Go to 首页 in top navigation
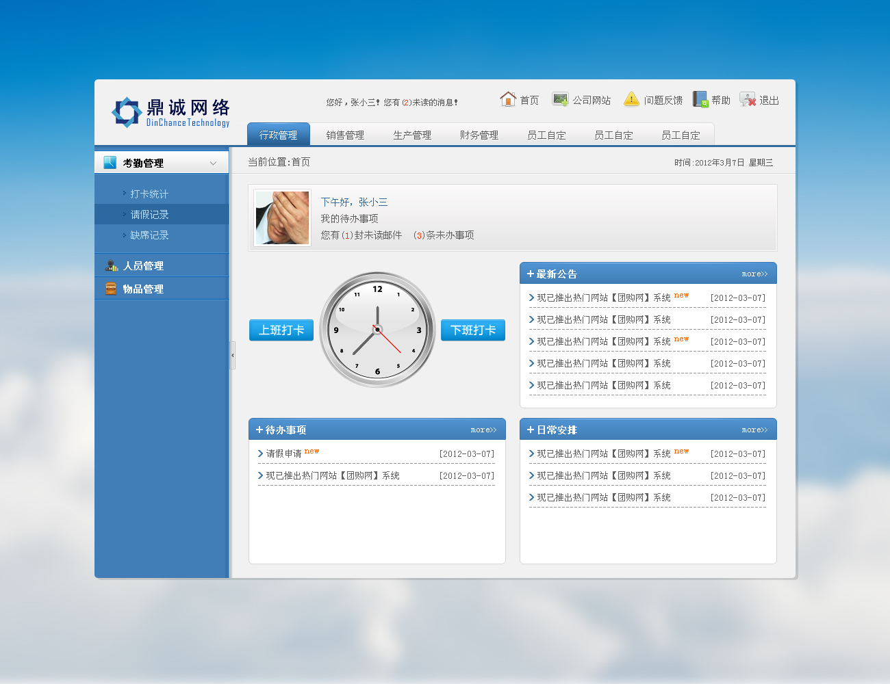Screen dimensions: 890x684 (529, 101)
